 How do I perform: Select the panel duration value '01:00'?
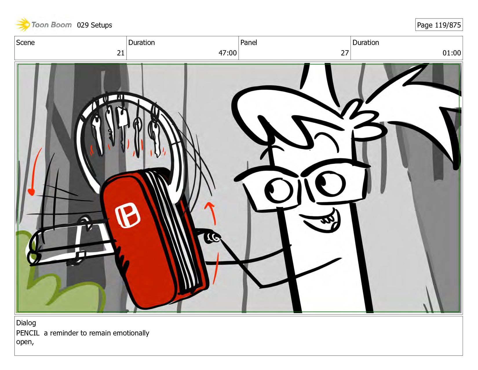tap(452, 53)
